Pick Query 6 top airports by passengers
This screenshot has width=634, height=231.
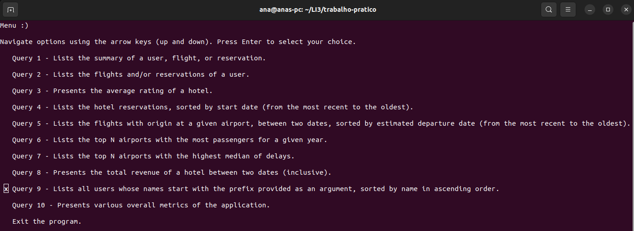pos(170,140)
